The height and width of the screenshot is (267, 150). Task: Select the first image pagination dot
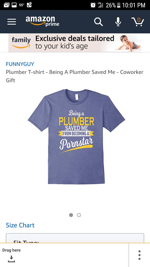(71, 215)
